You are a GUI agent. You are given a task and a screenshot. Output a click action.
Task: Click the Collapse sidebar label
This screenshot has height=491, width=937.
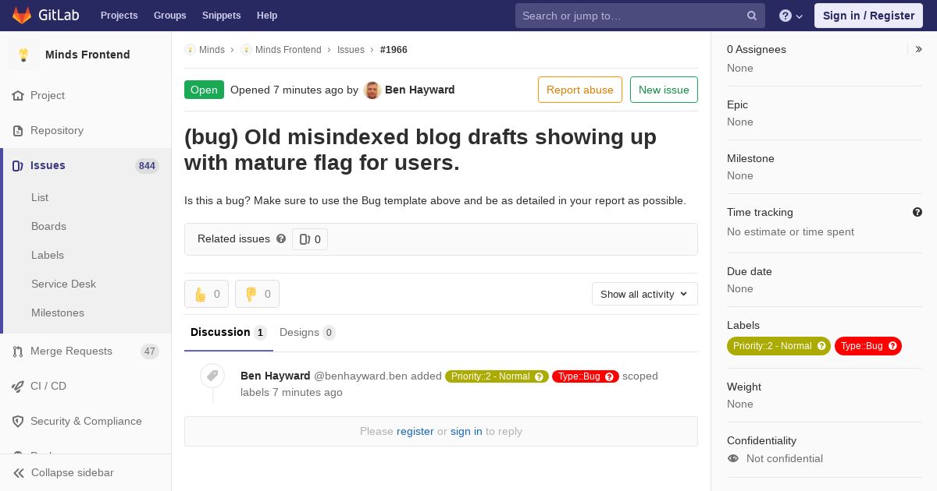pyautogui.click(x=73, y=473)
